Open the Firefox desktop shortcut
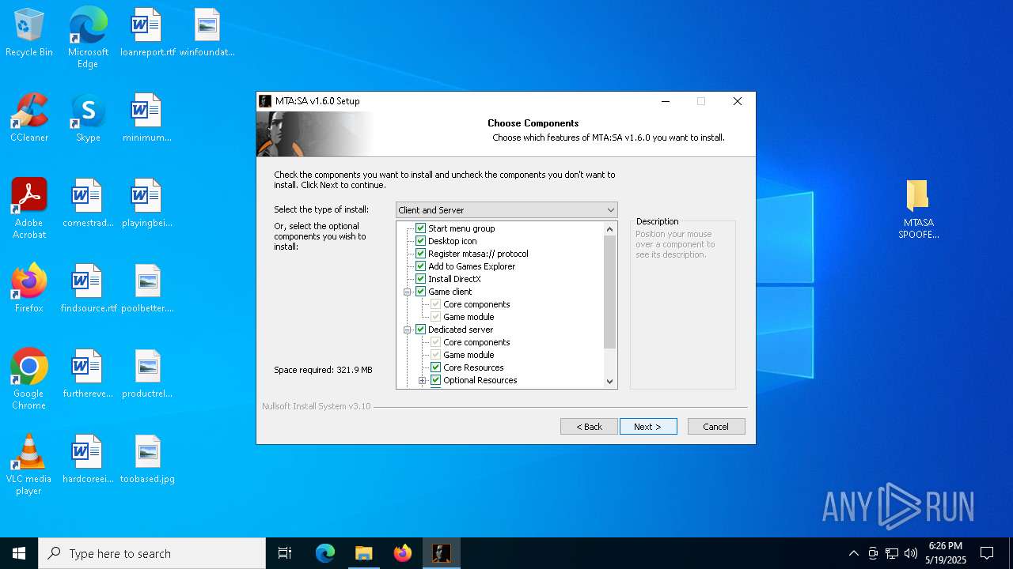 pyautogui.click(x=29, y=289)
